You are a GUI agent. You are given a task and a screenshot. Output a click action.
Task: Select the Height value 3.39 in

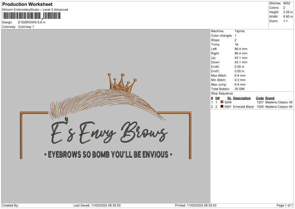coord(288,12)
